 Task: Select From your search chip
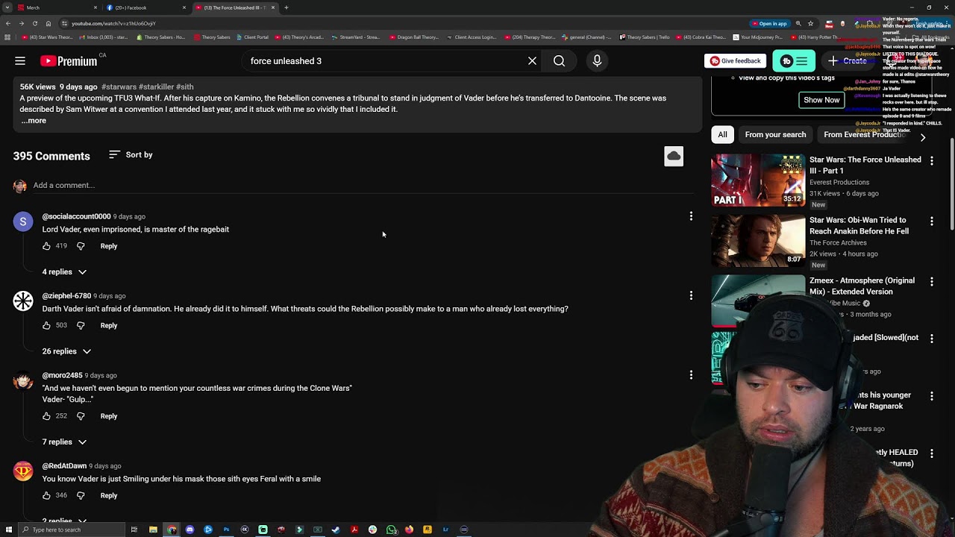[775, 134]
